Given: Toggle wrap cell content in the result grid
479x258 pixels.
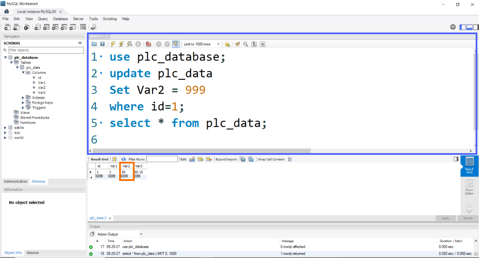Looking at the screenshot, I should pos(290,159).
